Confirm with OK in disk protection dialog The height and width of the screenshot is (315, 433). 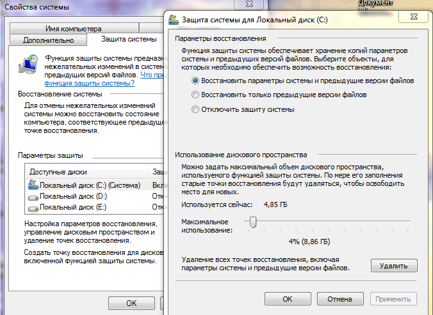point(288,299)
